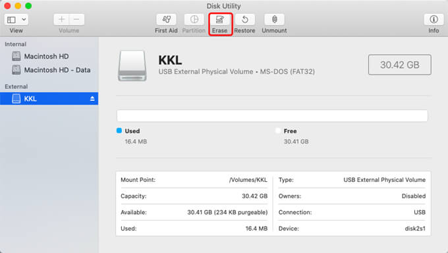Click the blue Used color swatch

point(119,130)
